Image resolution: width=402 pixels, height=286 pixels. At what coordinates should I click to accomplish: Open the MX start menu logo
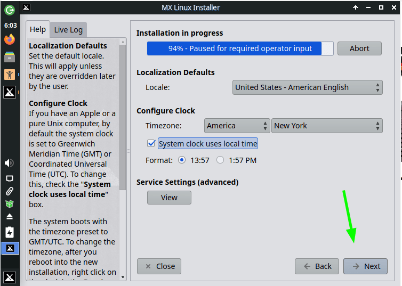[10, 277]
